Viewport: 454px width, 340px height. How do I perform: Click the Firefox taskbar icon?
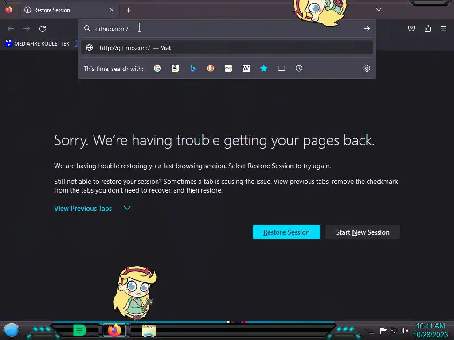coord(114,330)
